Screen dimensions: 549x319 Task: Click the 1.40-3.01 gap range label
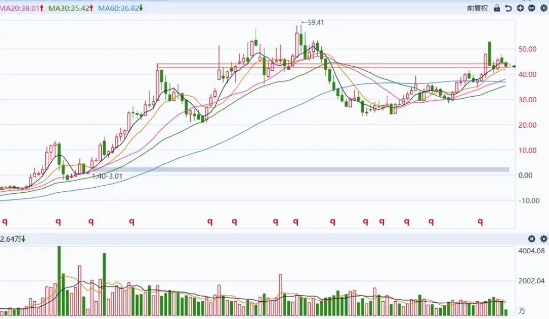click(107, 176)
